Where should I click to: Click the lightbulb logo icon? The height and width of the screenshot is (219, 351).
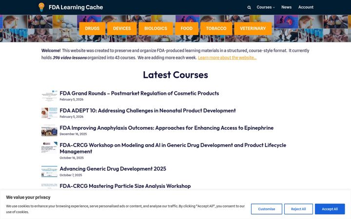click(41, 7)
